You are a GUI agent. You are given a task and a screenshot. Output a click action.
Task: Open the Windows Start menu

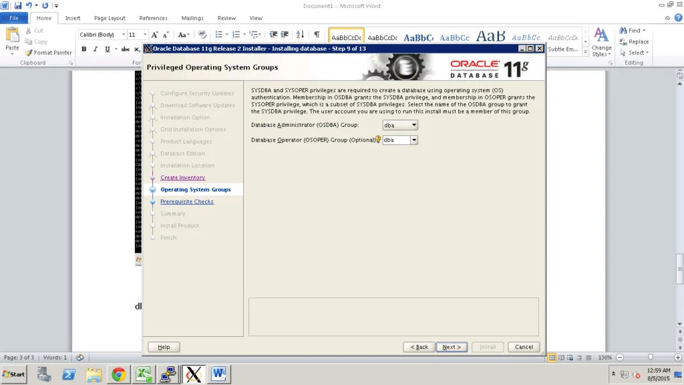[14, 374]
